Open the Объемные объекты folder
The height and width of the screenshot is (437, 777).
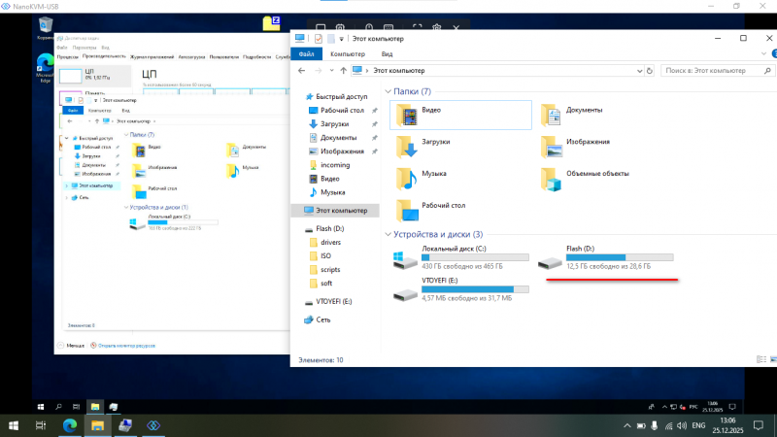tap(552, 178)
